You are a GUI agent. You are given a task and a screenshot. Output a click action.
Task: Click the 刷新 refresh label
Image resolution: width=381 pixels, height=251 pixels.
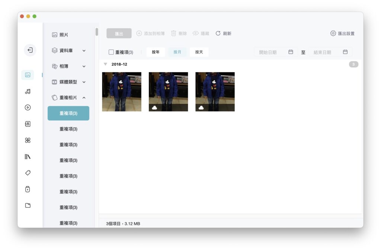227,33
